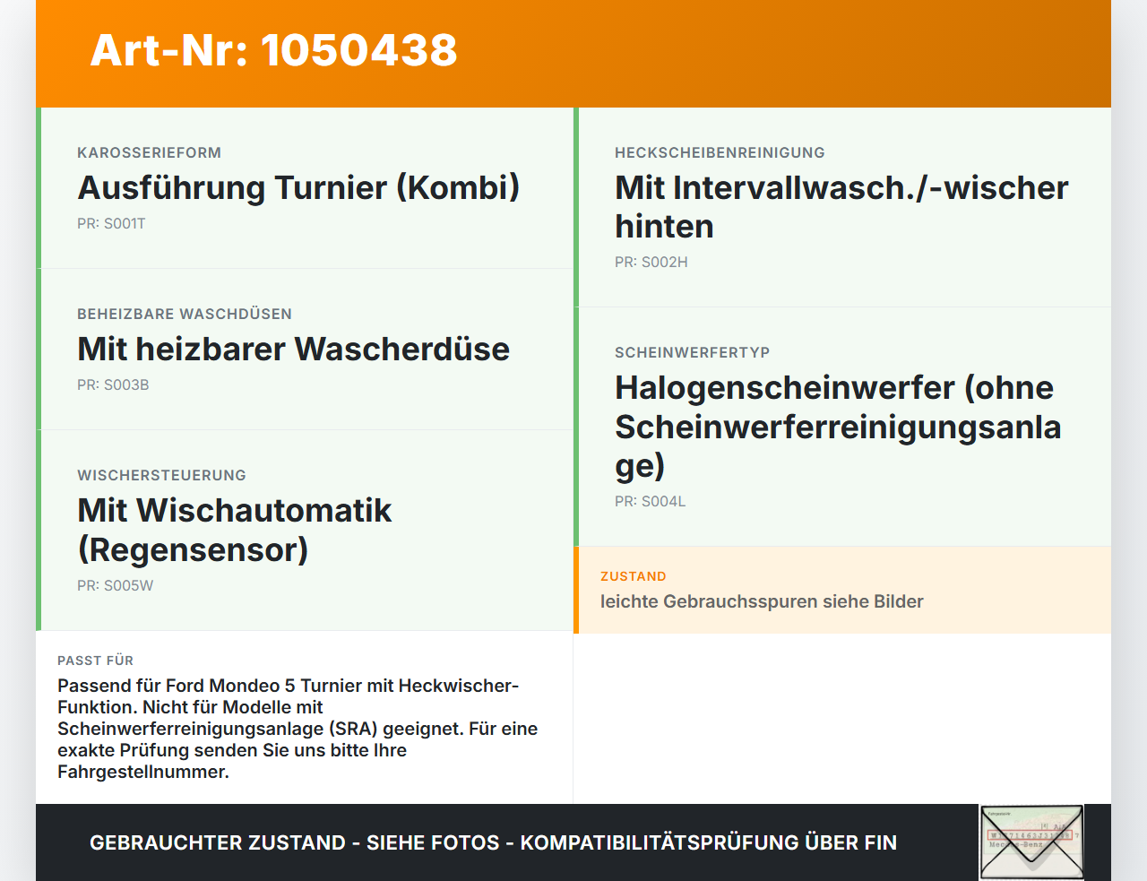1147x881 pixels.
Task: Select the Mit heizbarer Wascherdüse entry
Action: [305, 350]
